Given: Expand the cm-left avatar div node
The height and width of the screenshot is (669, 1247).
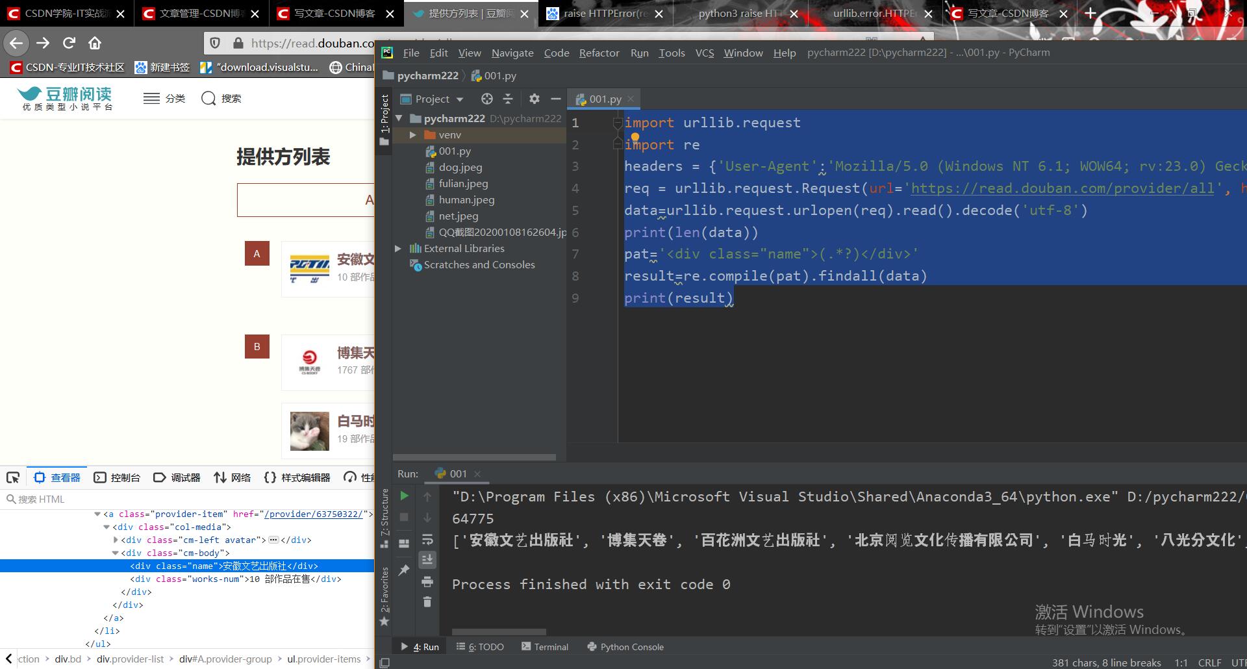Looking at the screenshot, I should [x=116, y=540].
